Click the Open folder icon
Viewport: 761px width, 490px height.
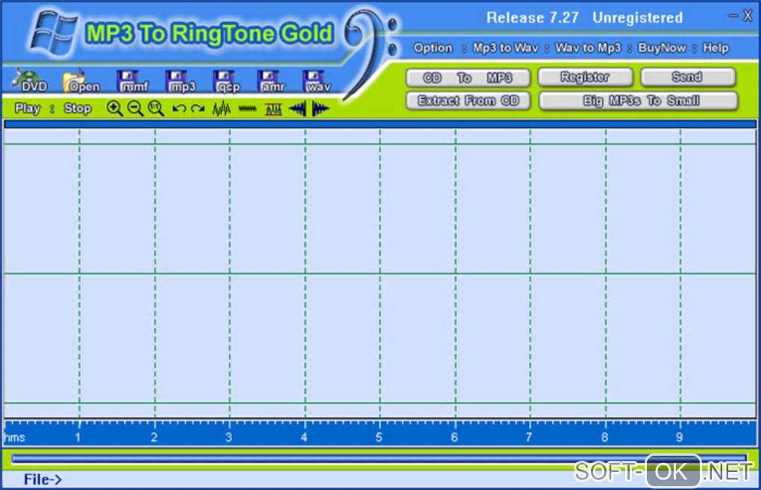click(x=81, y=81)
